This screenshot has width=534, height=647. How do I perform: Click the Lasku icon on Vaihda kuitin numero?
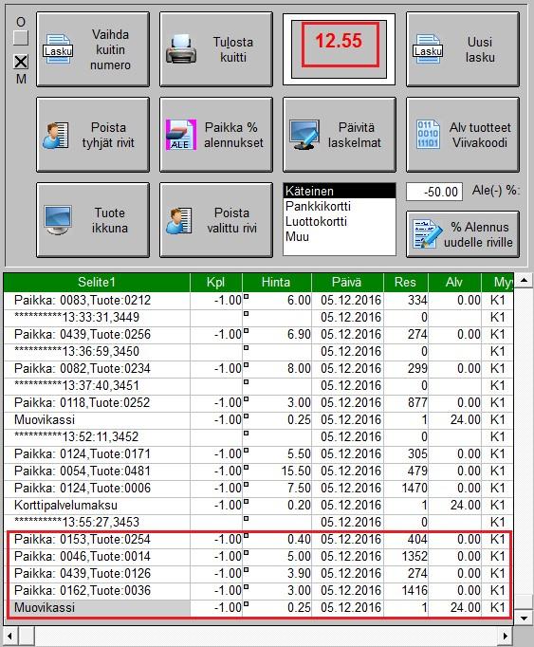pos(58,49)
